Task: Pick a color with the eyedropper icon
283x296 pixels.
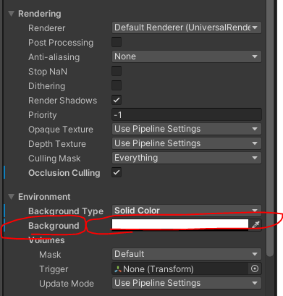Action: pyautogui.click(x=255, y=225)
